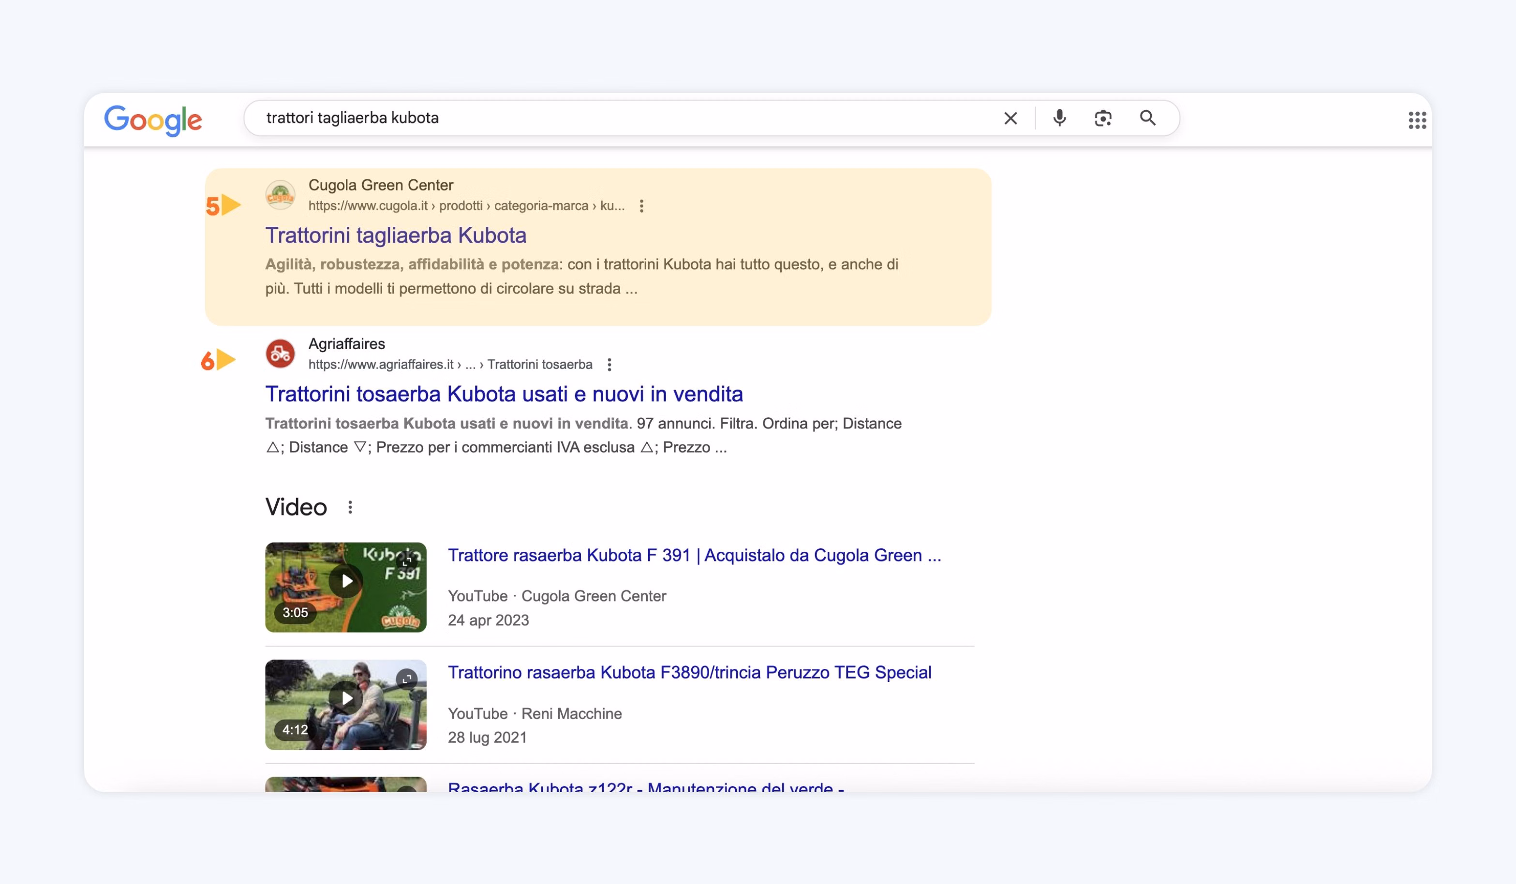The image size is (1516, 884).
Task: Click the '24 apr 2023' date
Action: pos(489,620)
